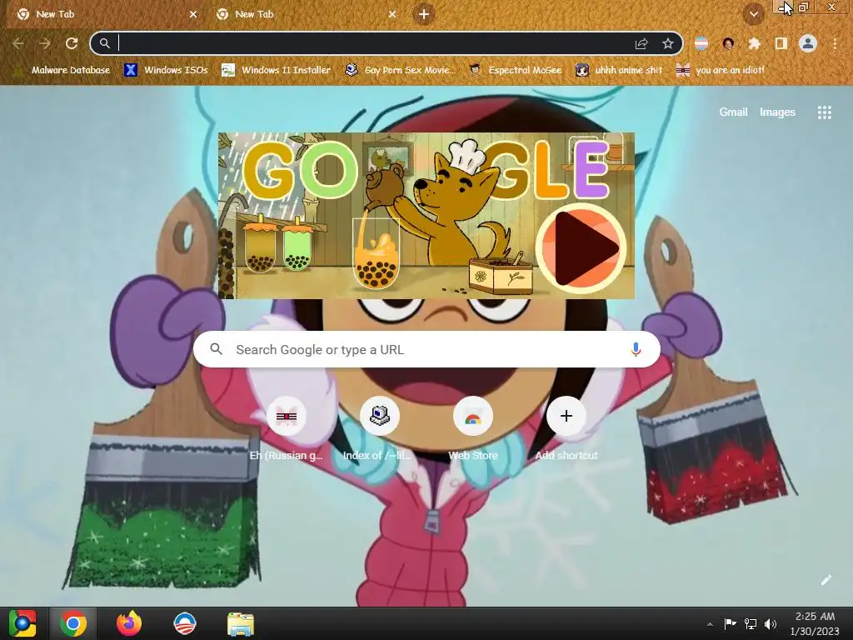Screen dimensions: 853x640
Task: Customize this page with pencil icon
Action: pyautogui.click(x=826, y=580)
